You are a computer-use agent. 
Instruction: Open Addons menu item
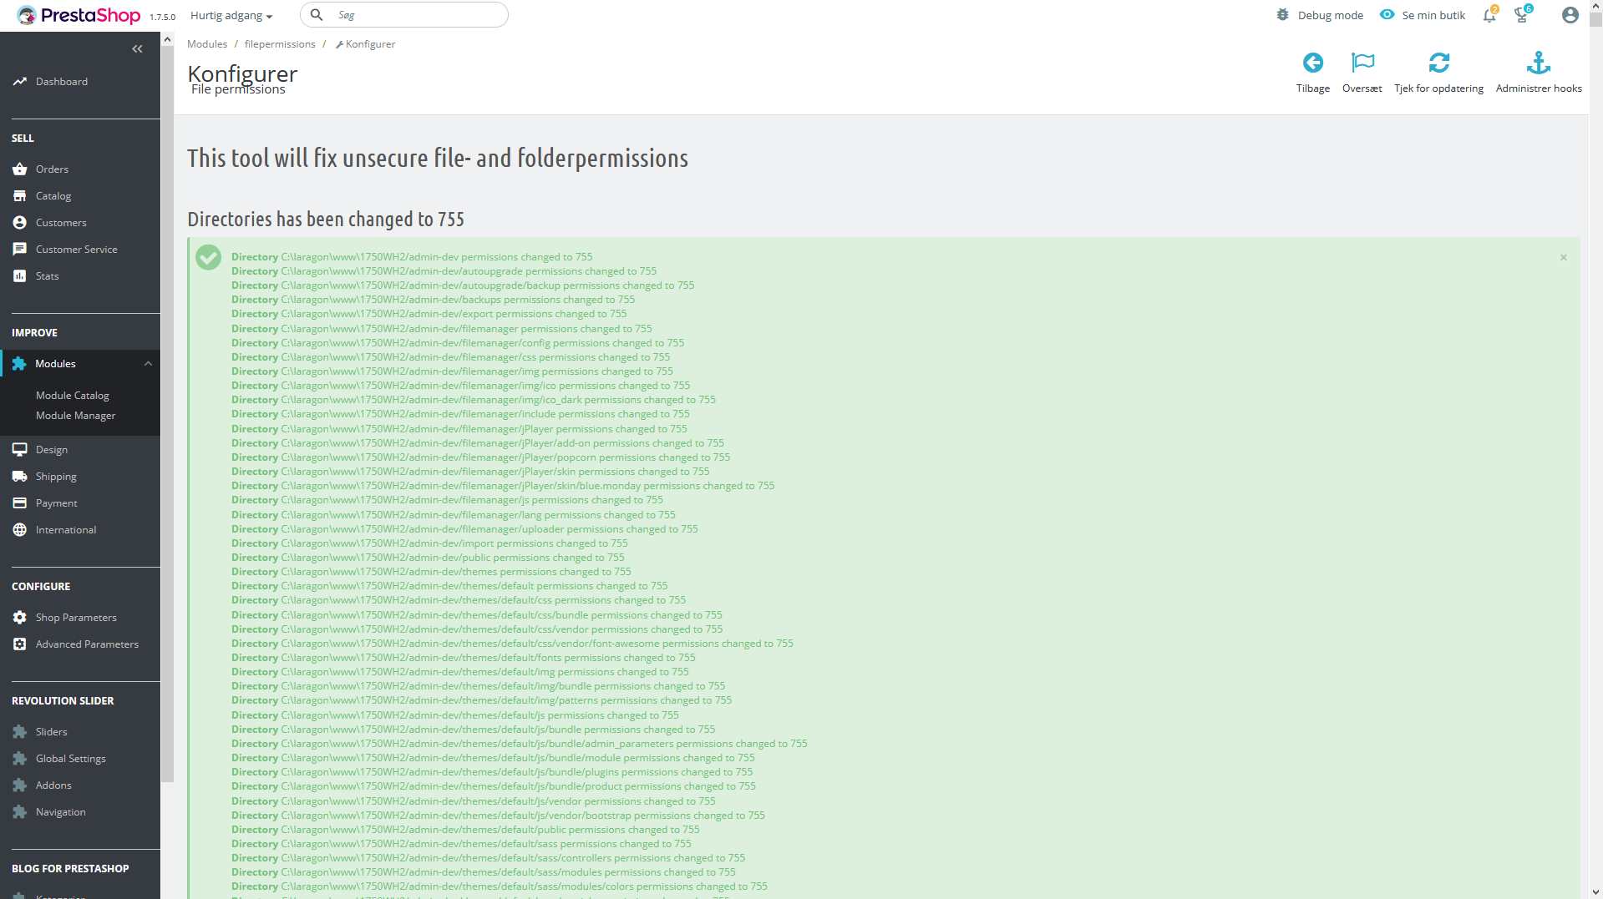pos(53,785)
